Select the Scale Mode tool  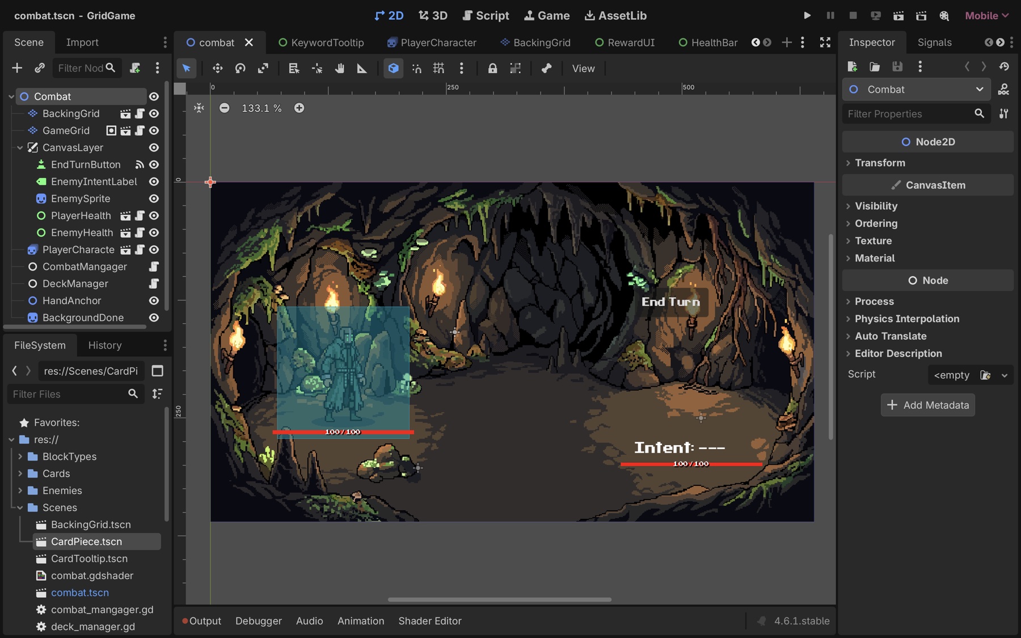click(x=263, y=69)
